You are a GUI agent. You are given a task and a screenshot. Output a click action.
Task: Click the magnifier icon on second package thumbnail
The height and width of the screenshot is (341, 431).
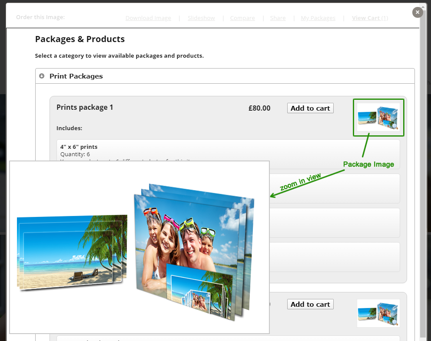coord(395,322)
